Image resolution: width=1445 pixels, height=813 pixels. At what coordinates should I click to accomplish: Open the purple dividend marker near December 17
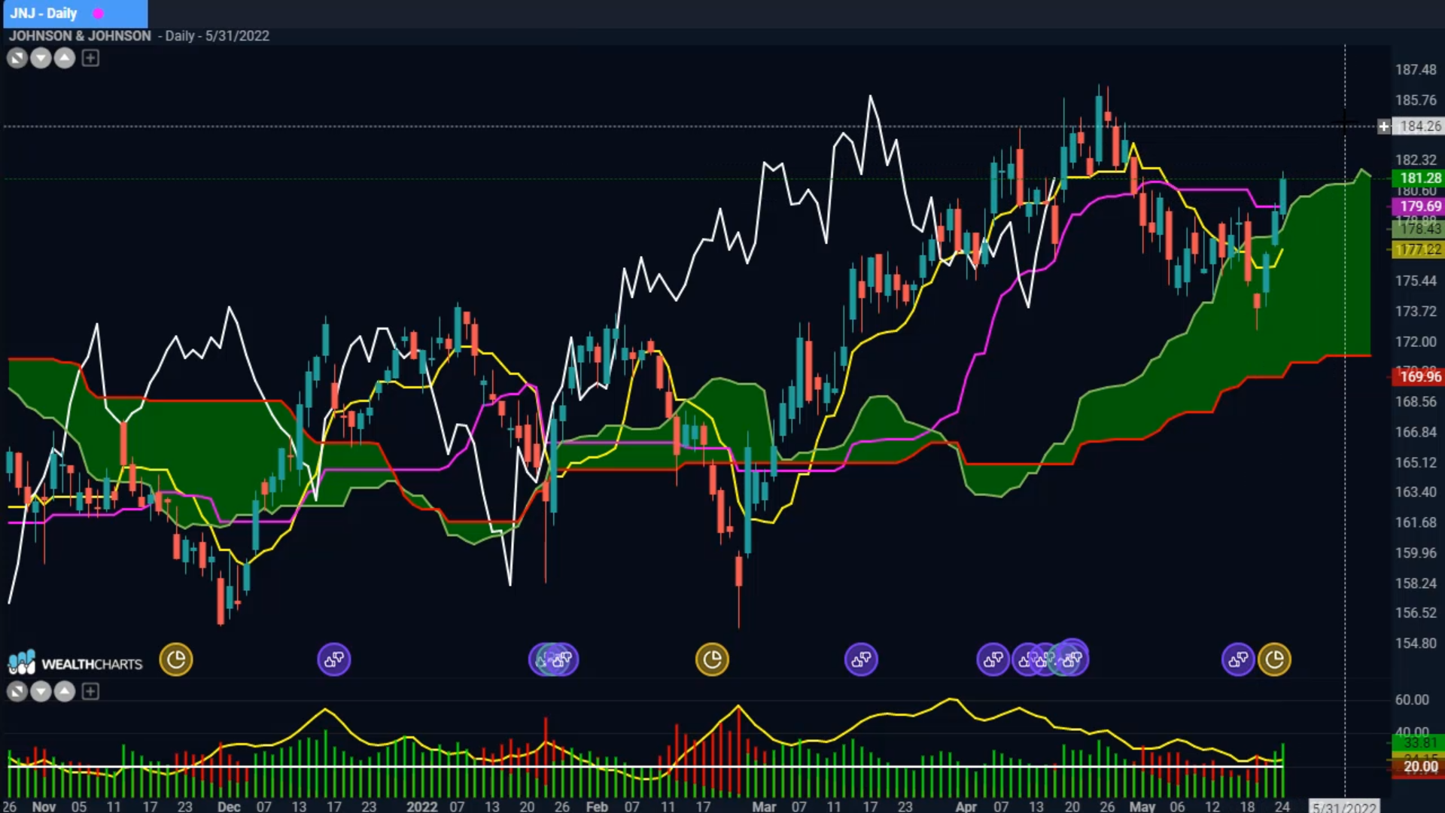tap(334, 660)
